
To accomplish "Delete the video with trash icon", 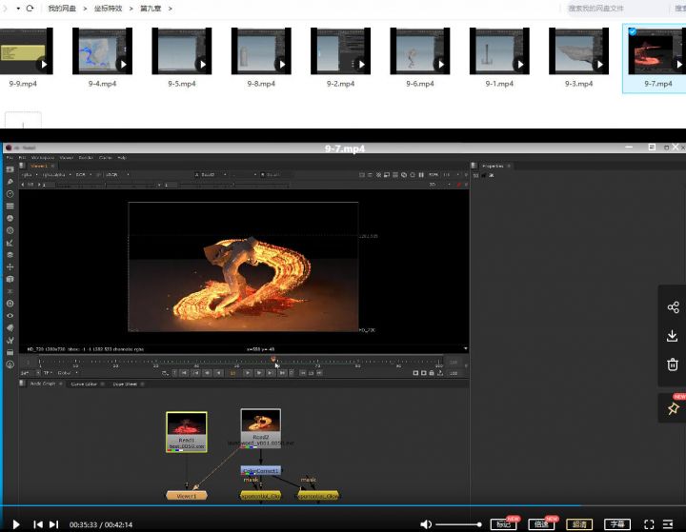I will coord(673,365).
